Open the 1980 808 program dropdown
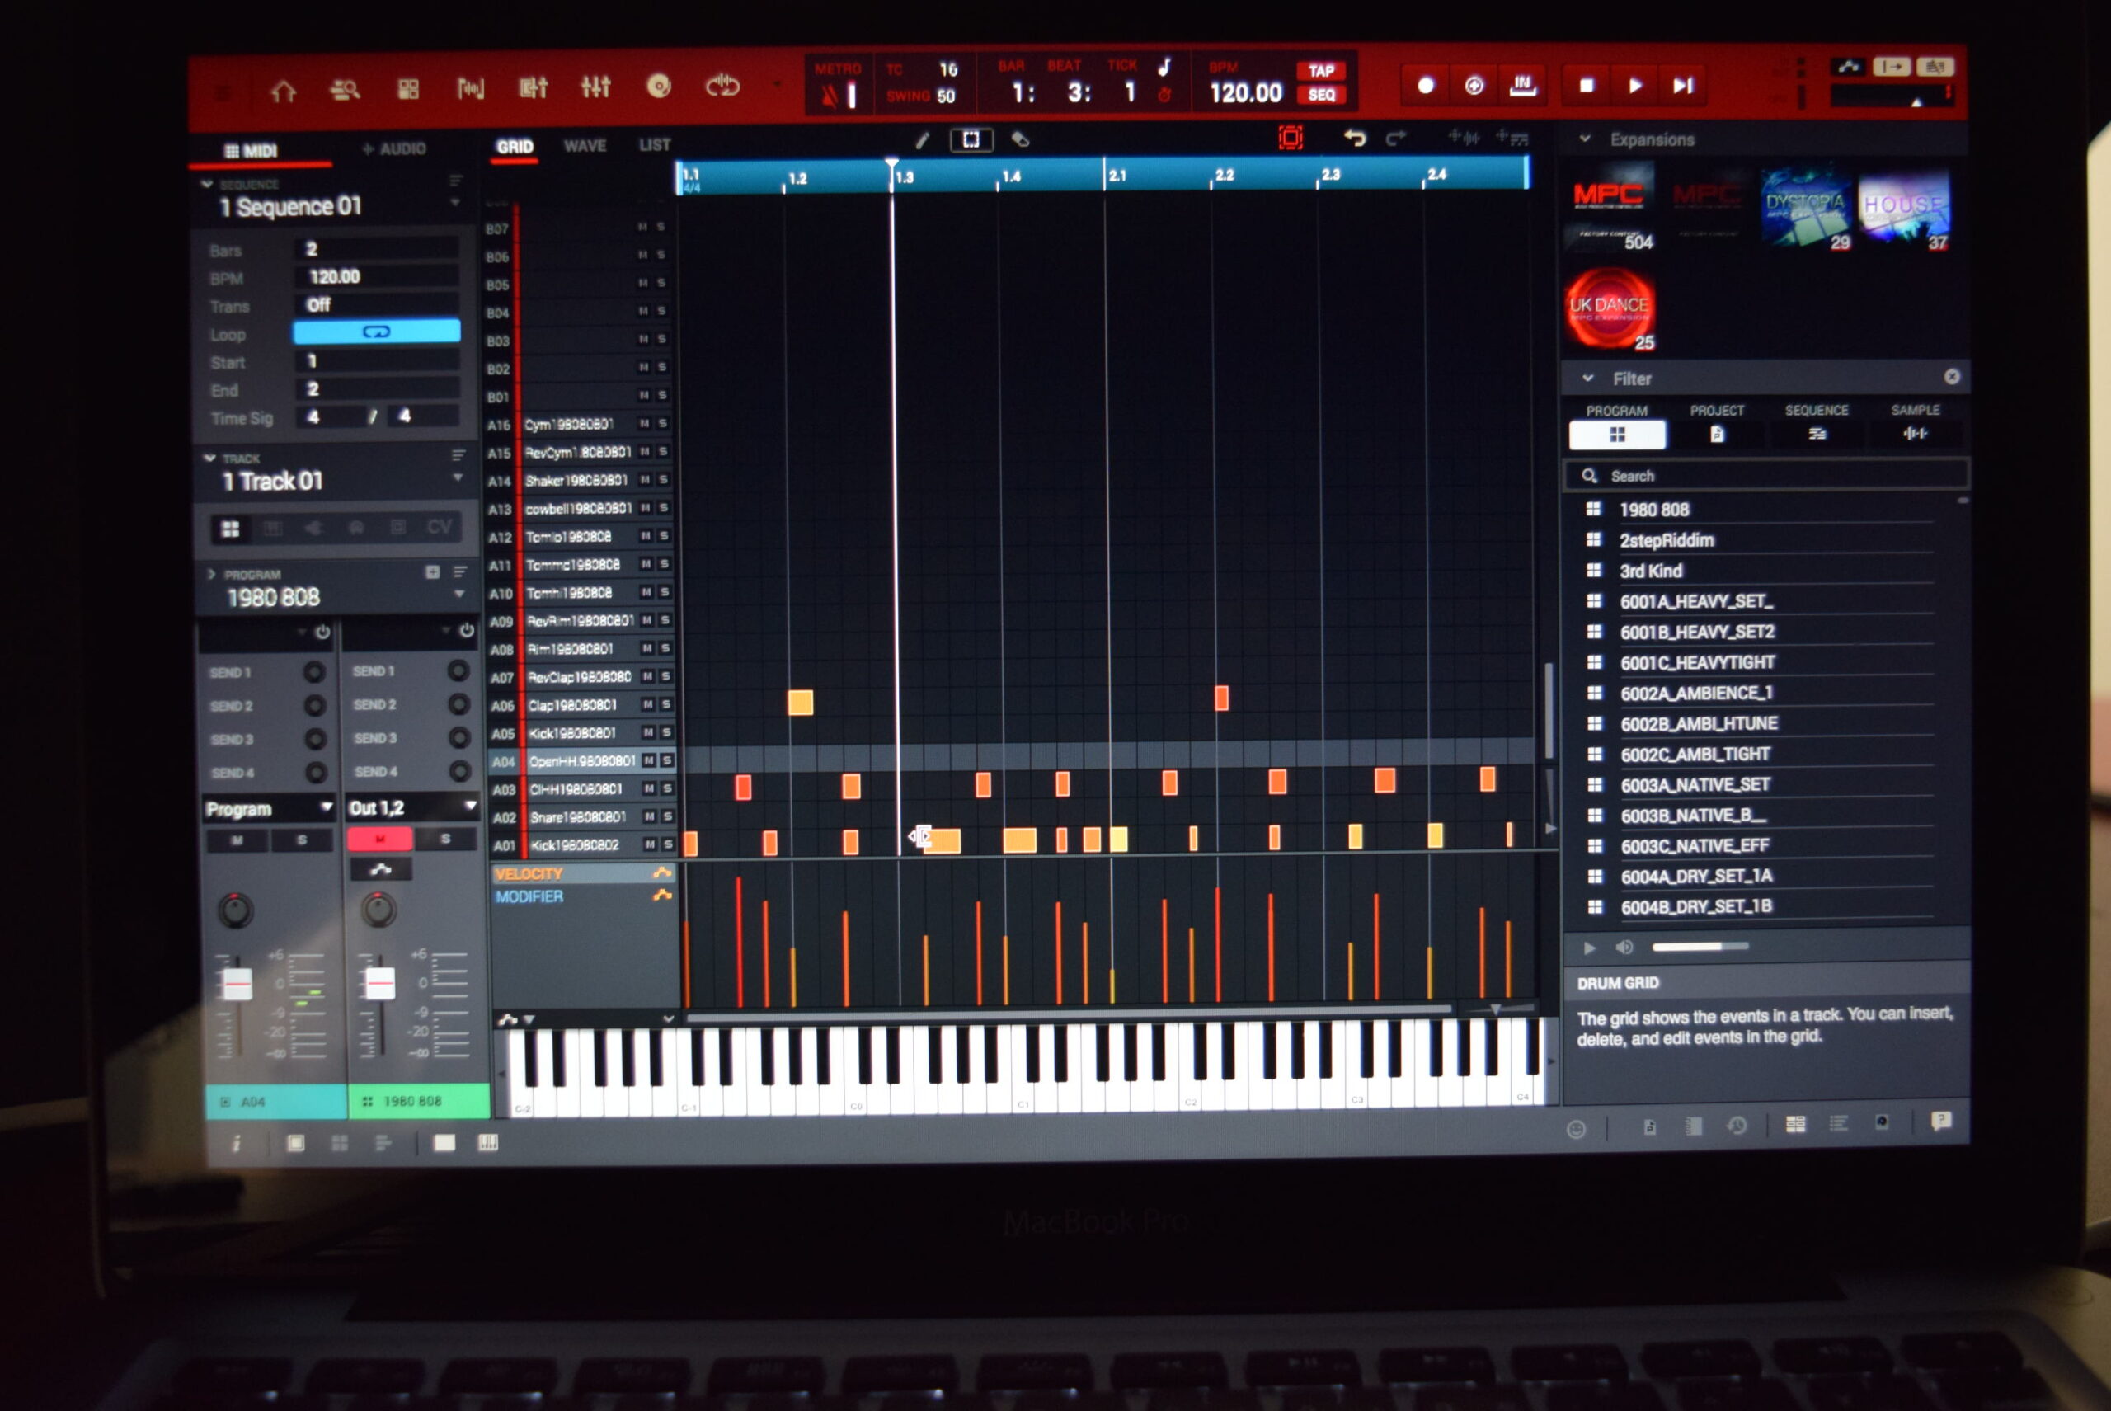This screenshot has height=1411, width=2111. coord(460,594)
